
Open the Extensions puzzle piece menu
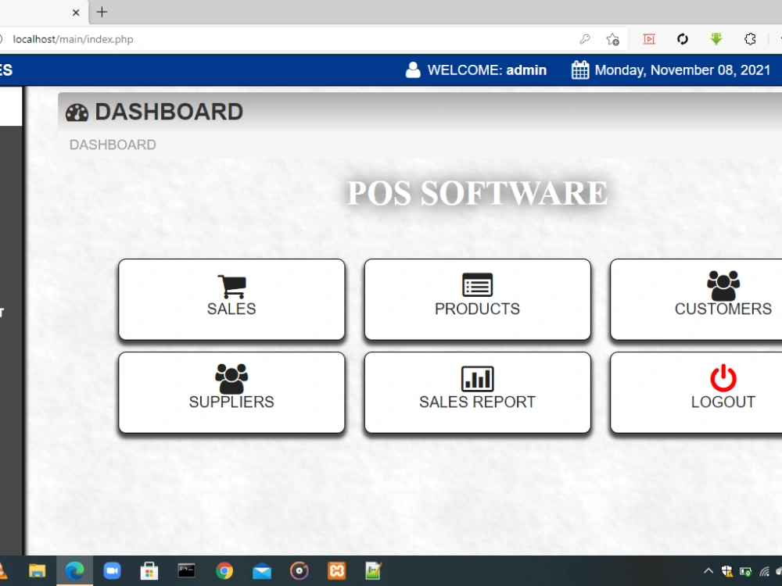(750, 39)
